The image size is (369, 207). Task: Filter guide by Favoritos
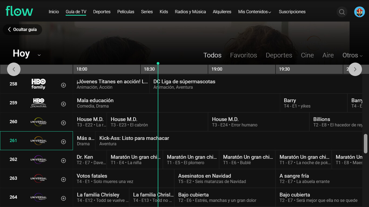coord(243,55)
